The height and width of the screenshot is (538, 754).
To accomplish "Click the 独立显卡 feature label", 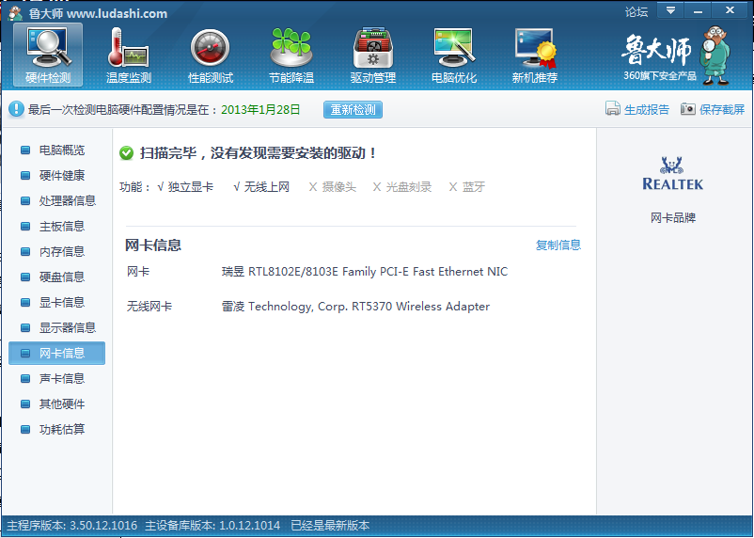I will point(191,187).
